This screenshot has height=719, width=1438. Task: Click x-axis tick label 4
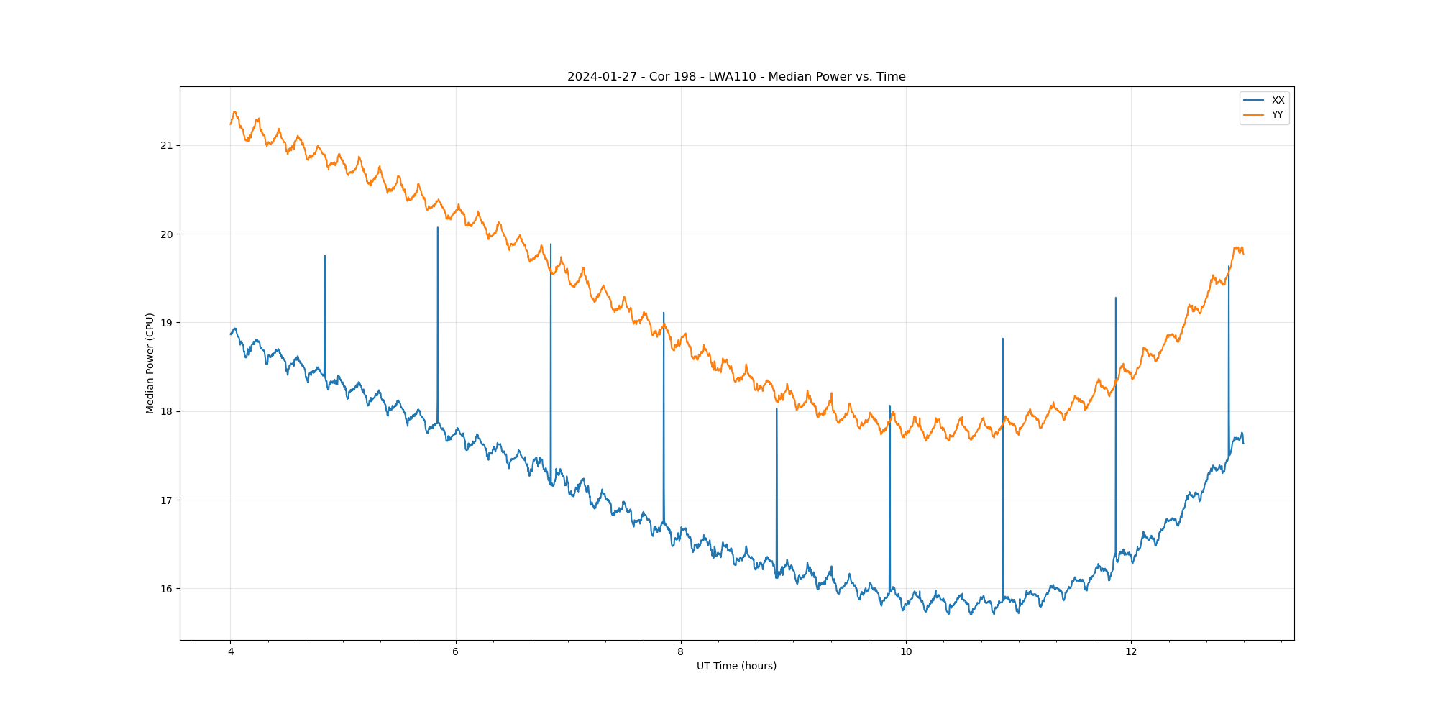click(230, 652)
